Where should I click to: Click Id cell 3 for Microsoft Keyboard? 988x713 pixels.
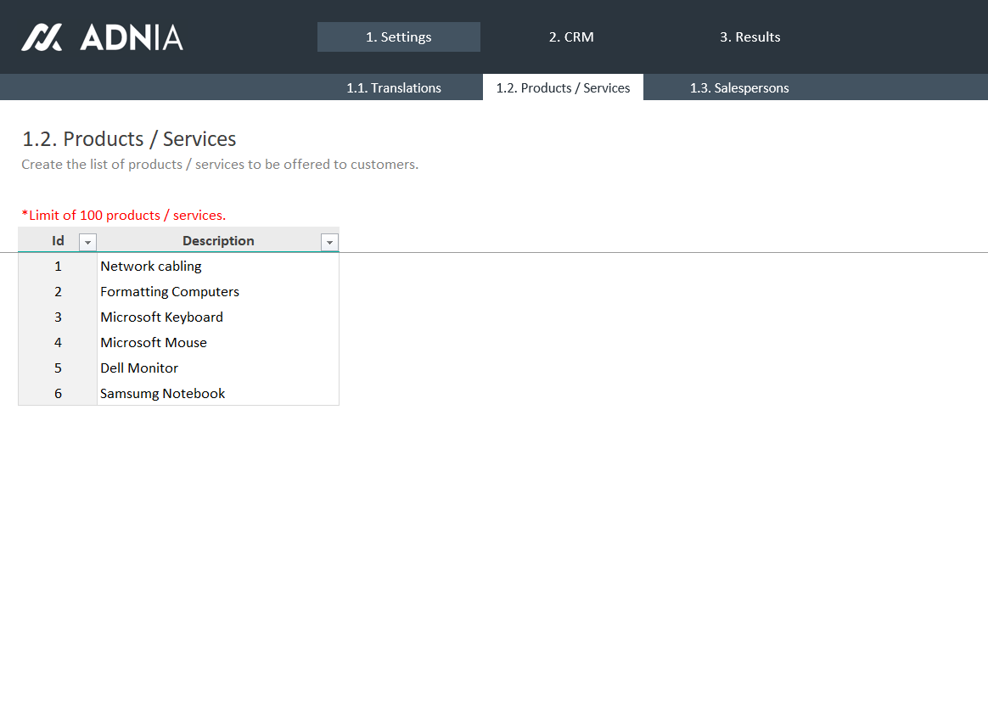(58, 317)
